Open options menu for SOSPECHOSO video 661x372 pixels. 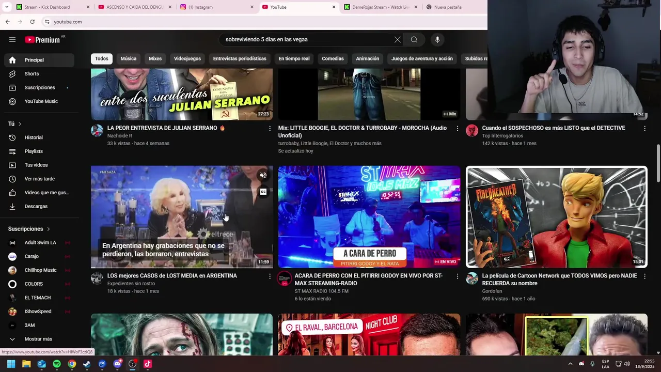coord(644,128)
